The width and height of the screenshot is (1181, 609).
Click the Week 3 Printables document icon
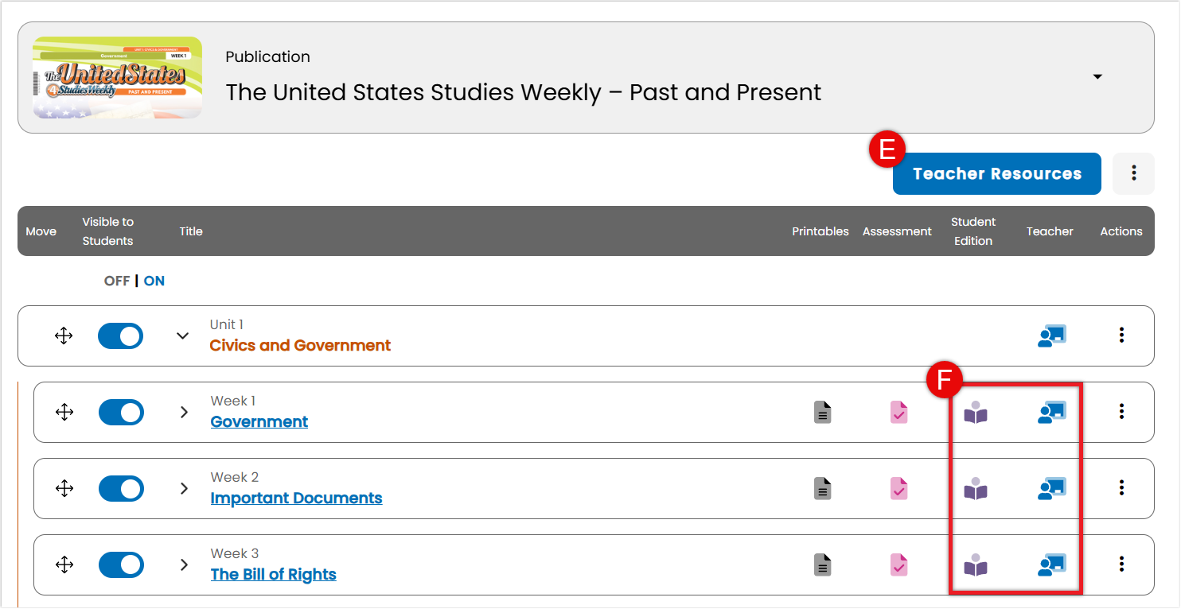(823, 564)
